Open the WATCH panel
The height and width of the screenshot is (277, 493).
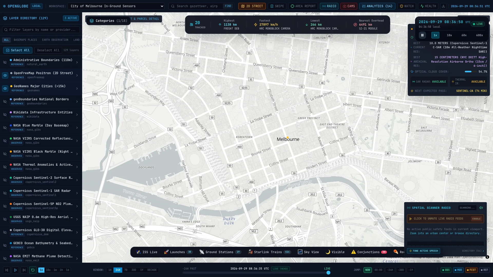(x=407, y=6)
